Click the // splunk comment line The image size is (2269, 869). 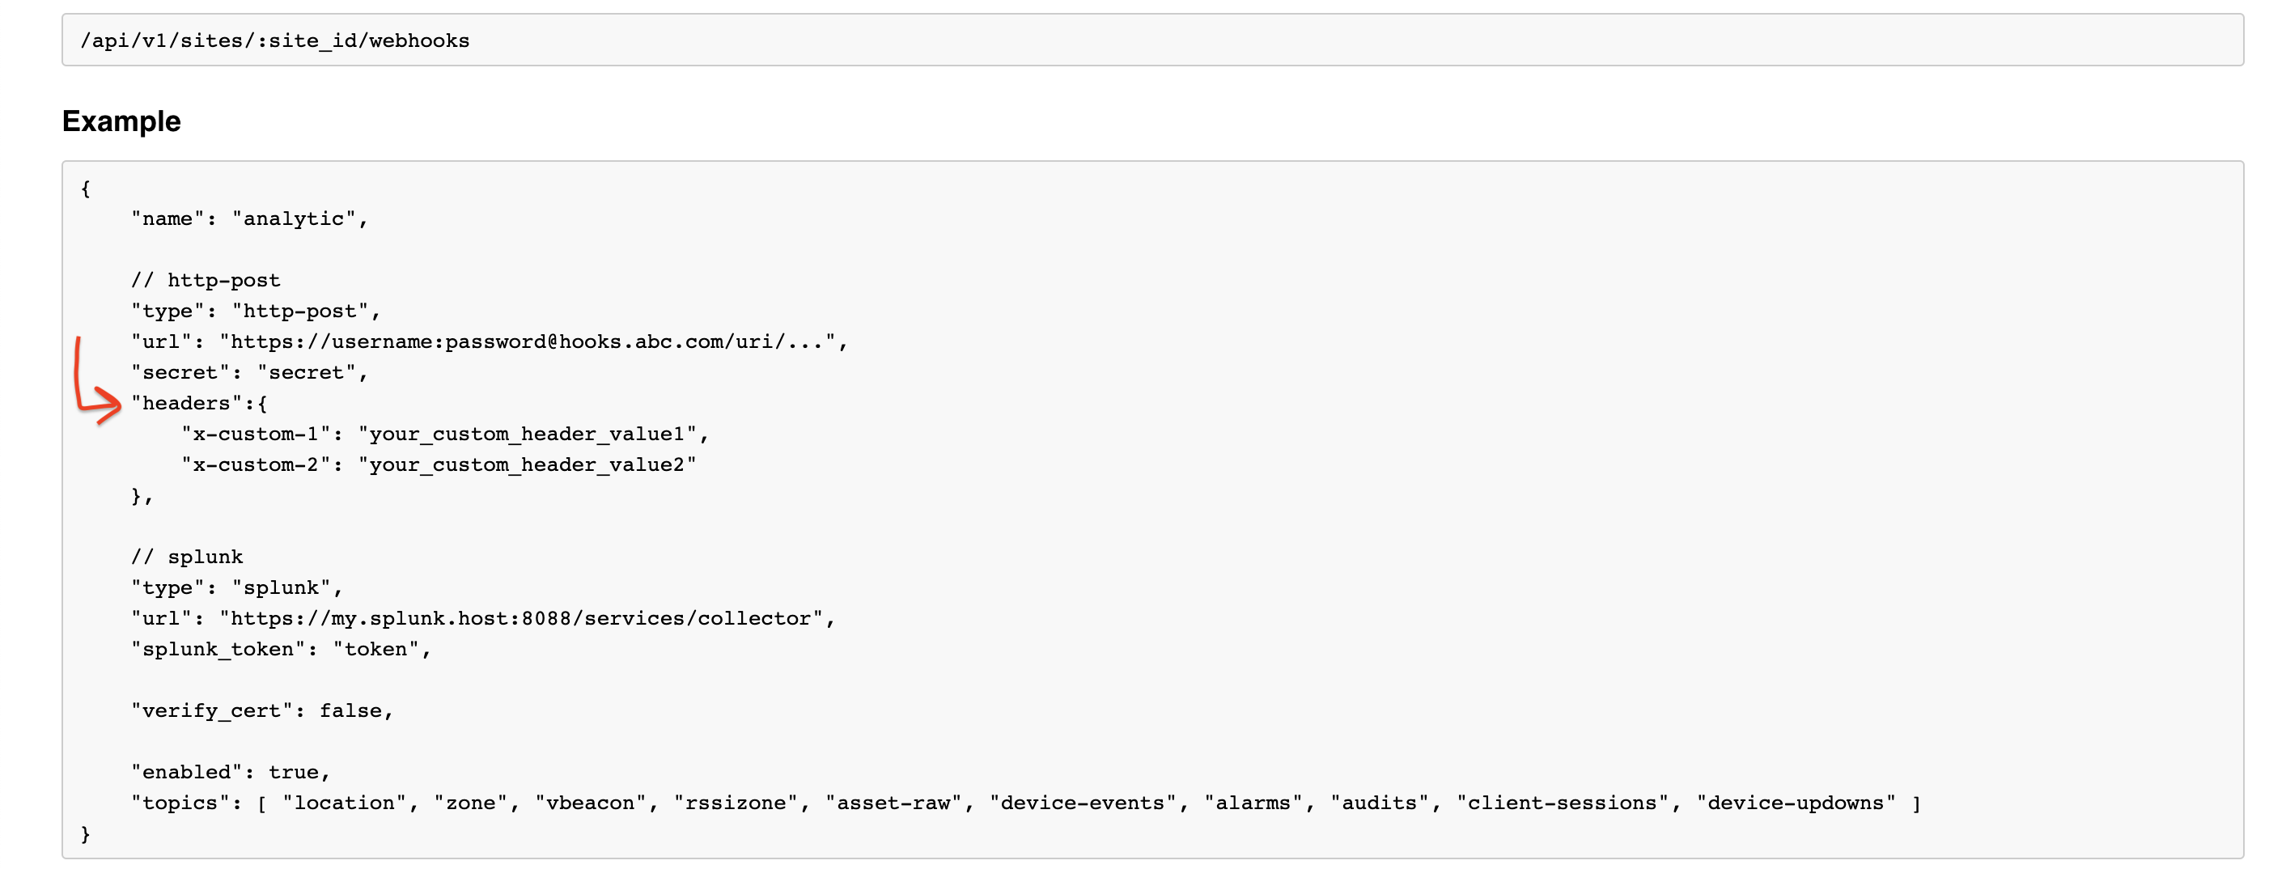pyautogui.click(x=187, y=557)
